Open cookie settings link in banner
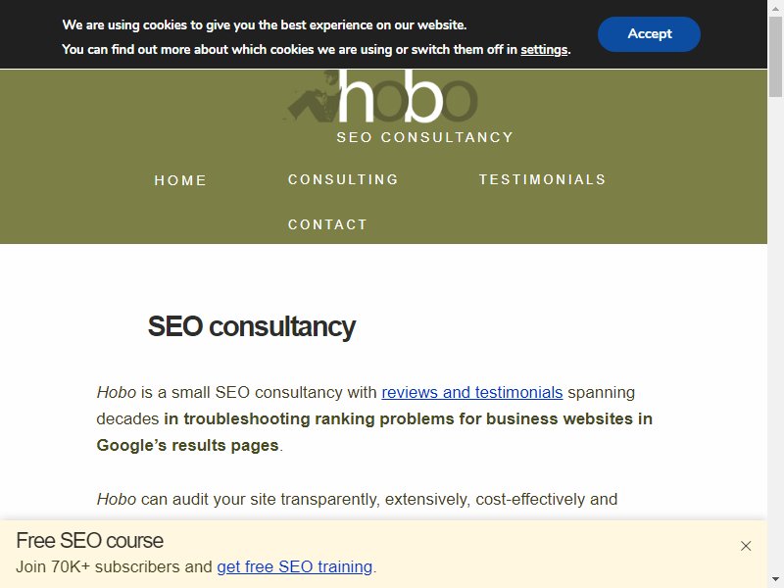This screenshot has height=588, width=784. pyautogui.click(x=544, y=50)
